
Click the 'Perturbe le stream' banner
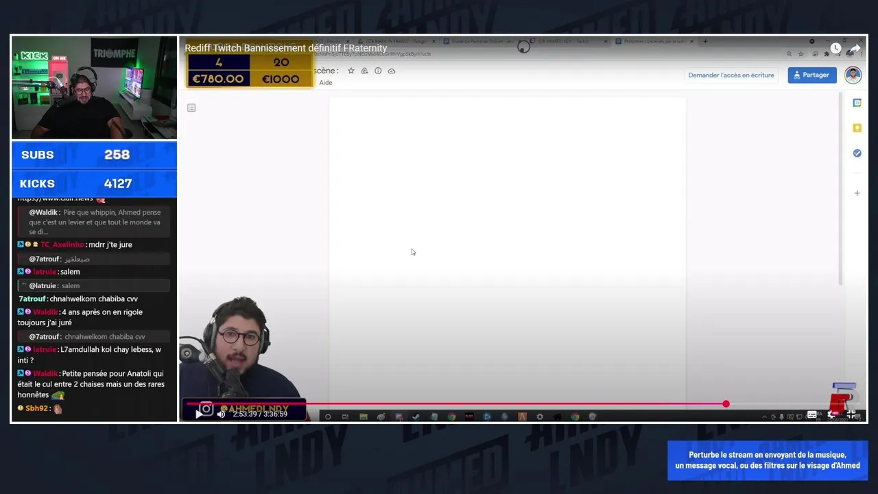tap(768, 460)
